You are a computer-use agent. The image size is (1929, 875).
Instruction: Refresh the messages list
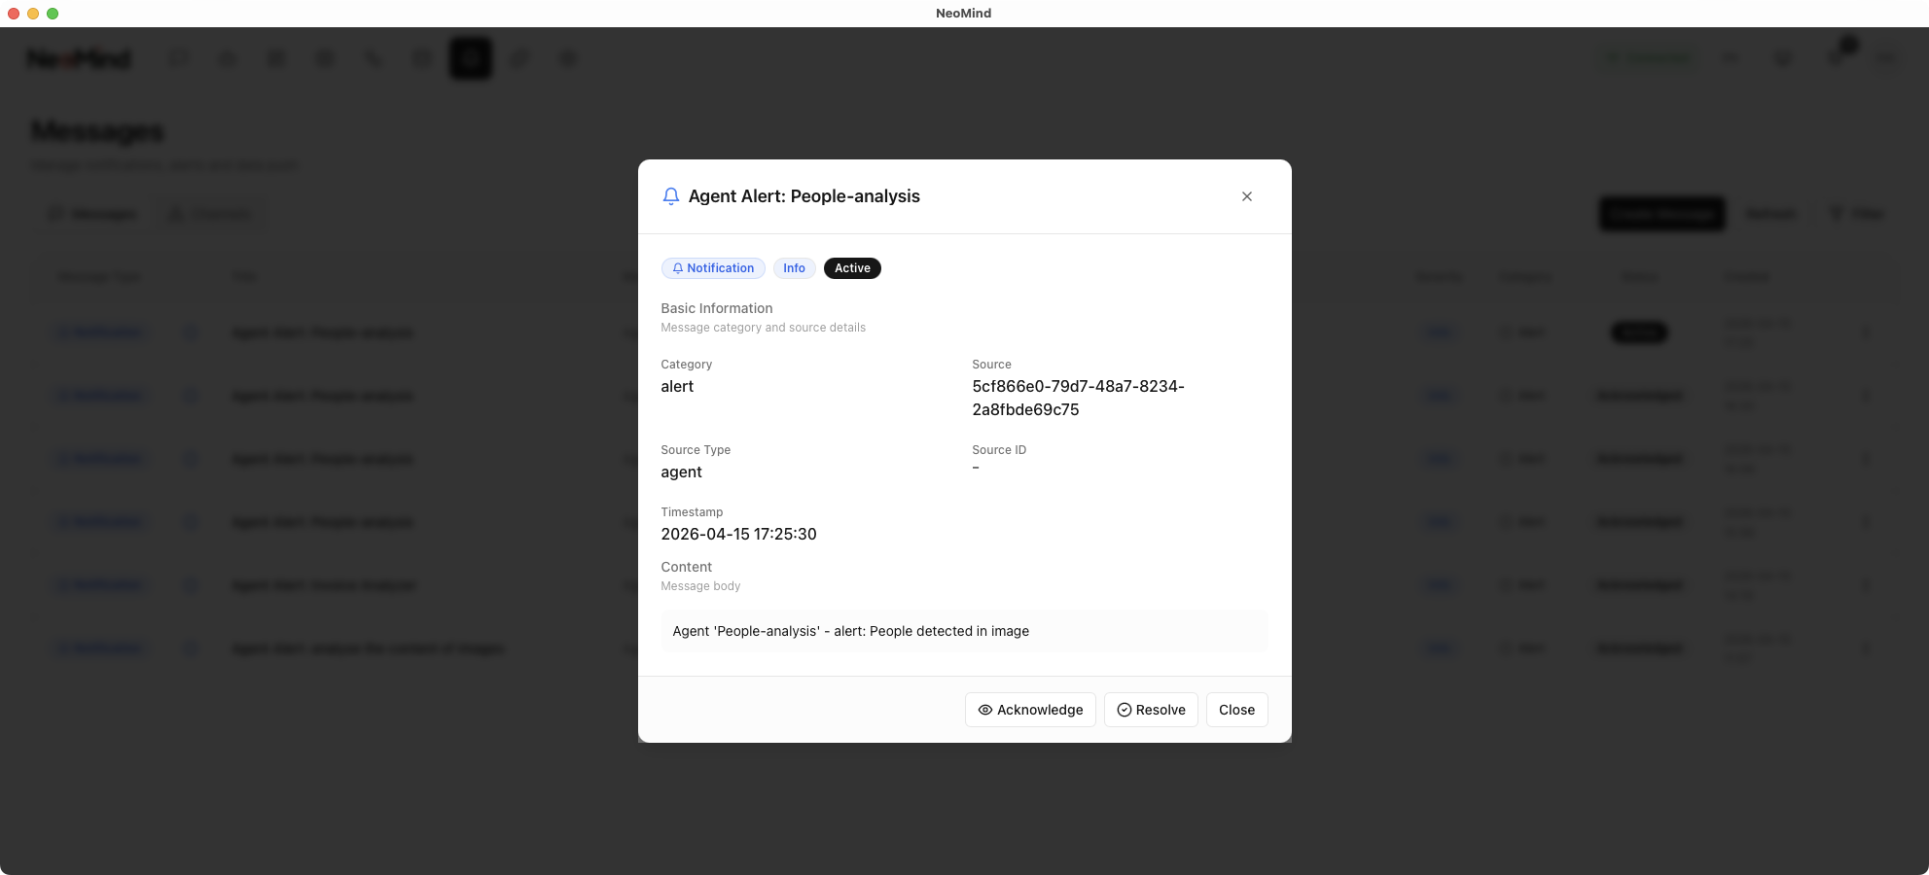(x=1770, y=214)
